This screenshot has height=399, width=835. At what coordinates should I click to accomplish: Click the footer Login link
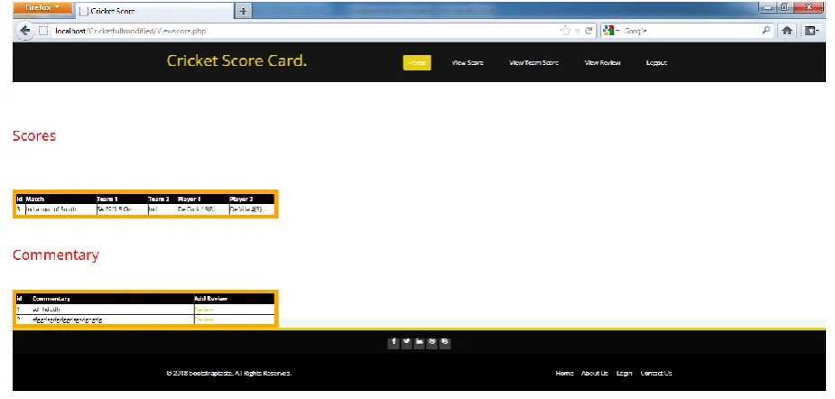[x=624, y=373]
